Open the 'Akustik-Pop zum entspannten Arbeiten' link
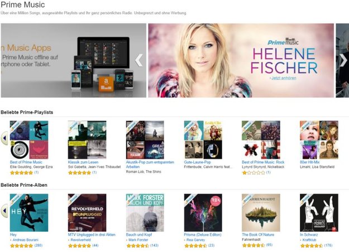Viewport: 349px width, 252px height. click(x=150, y=164)
